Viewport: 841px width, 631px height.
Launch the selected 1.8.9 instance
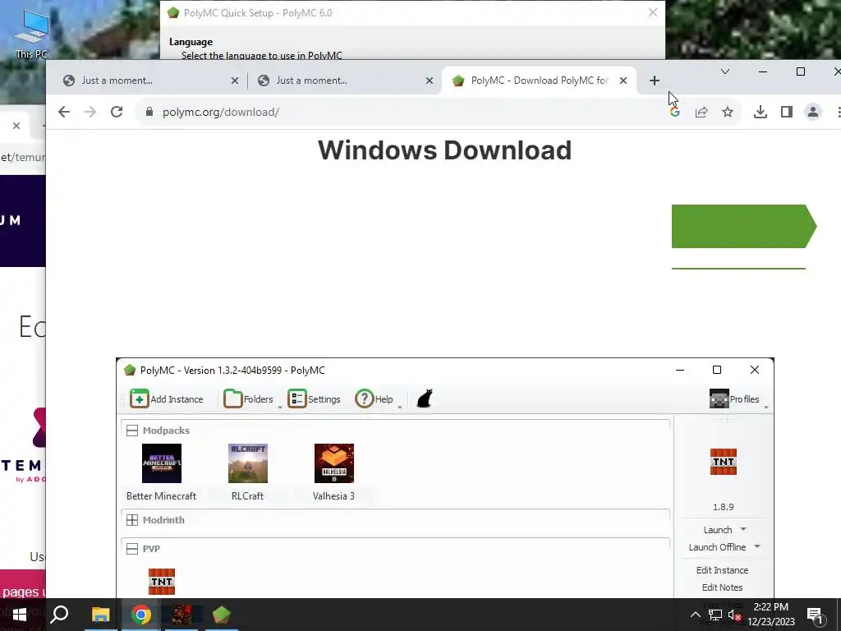click(x=718, y=530)
